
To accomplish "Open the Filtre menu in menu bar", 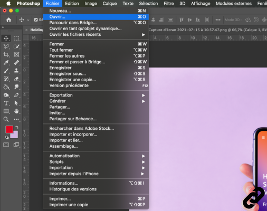I will click(169, 3).
